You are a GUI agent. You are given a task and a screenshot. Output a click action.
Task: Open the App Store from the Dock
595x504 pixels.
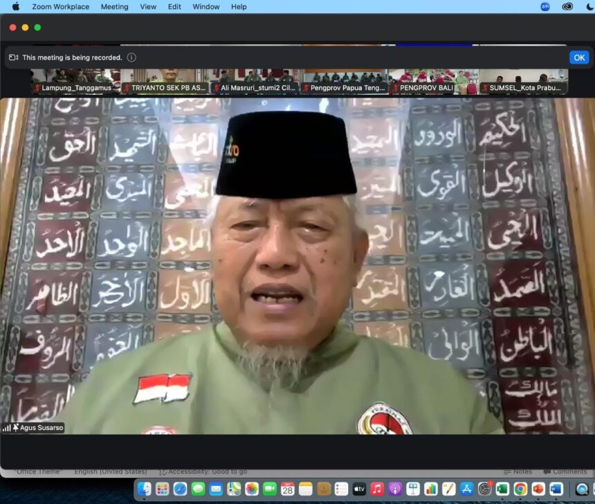pyautogui.click(x=466, y=489)
